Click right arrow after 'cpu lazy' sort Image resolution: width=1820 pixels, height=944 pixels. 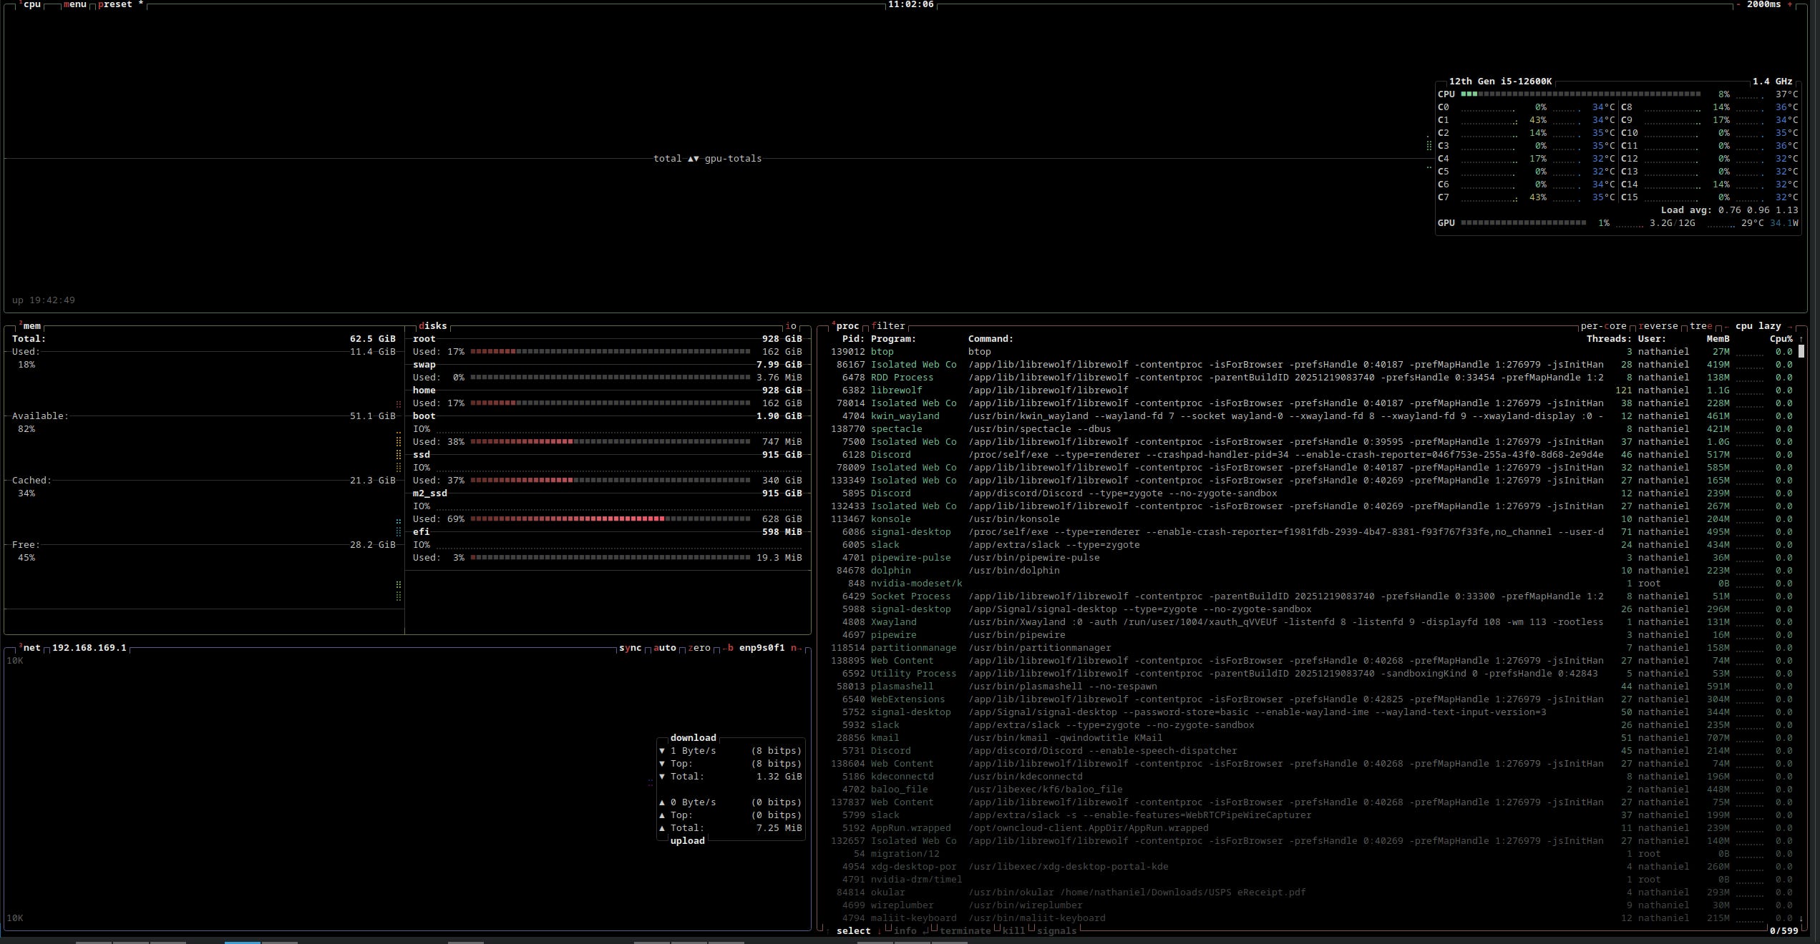1790,326
